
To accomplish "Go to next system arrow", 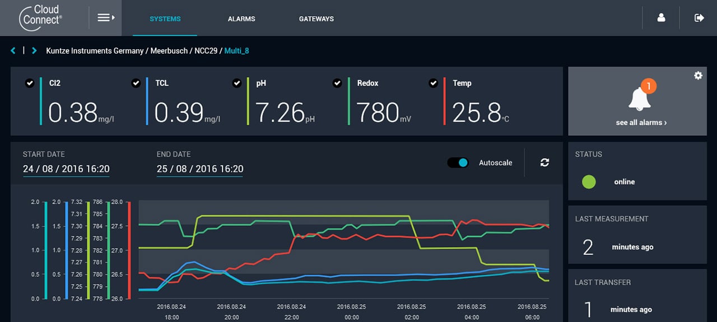I will (34, 51).
